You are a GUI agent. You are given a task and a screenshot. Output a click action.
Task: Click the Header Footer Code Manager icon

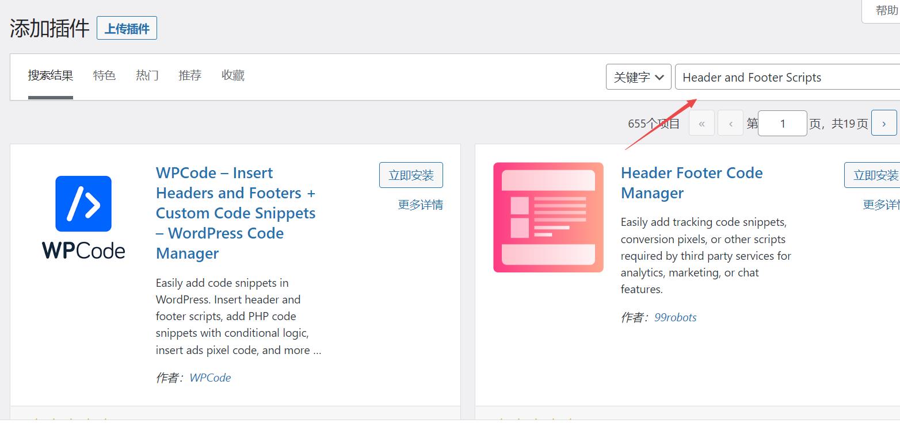548,217
